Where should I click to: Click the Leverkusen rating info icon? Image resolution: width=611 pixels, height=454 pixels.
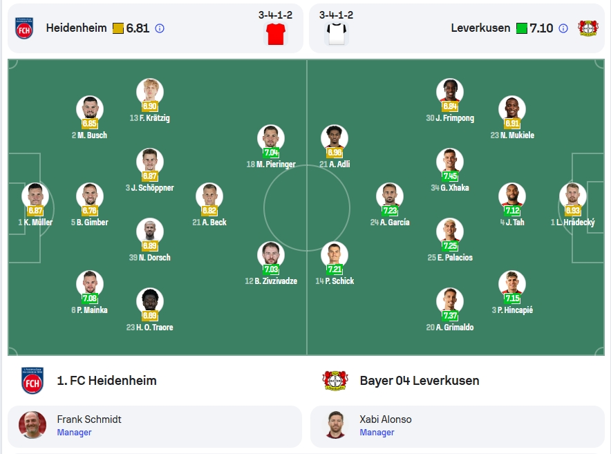coord(563,28)
